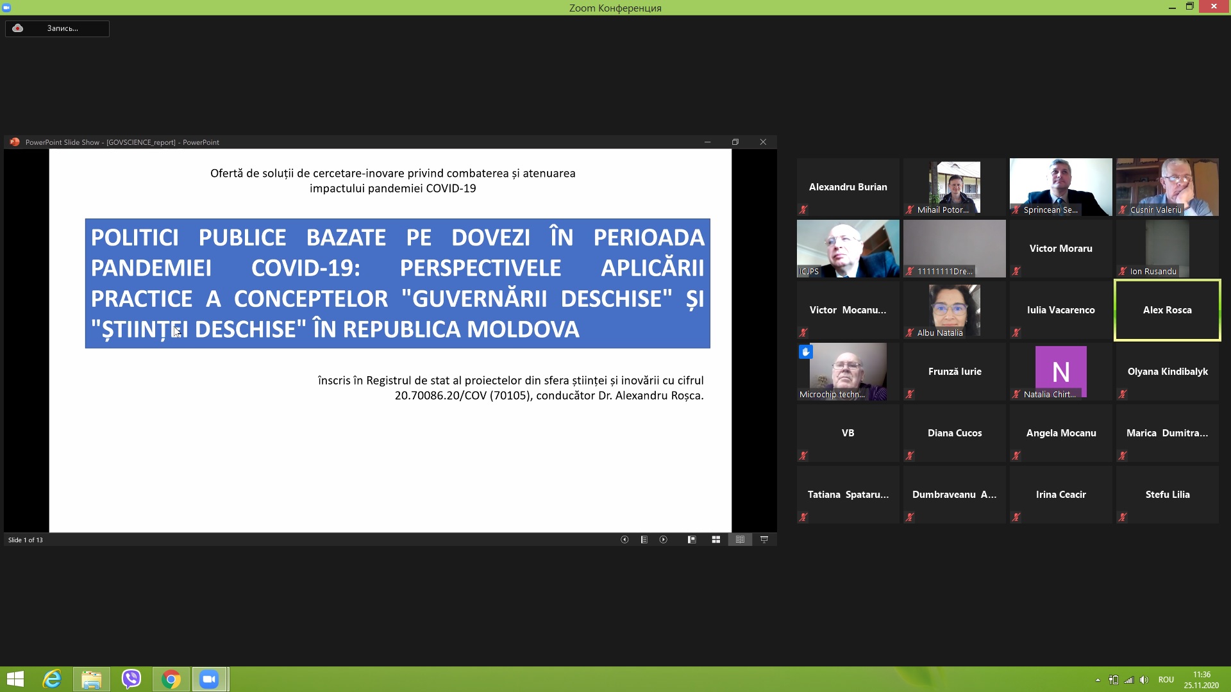Select Ion Rusandu participant tile
Image resolution: width=1231 pixels, height=692 pixels.
1167,249
